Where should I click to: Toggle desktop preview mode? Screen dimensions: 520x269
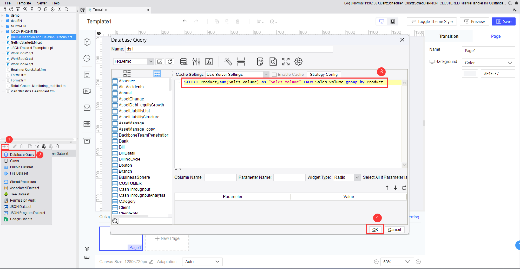click(381, 21)
